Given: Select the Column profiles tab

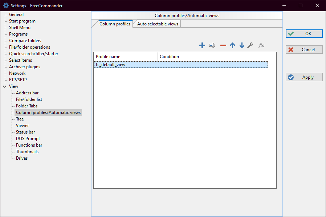Looking at the screenshot, I should tap(115, 24).
